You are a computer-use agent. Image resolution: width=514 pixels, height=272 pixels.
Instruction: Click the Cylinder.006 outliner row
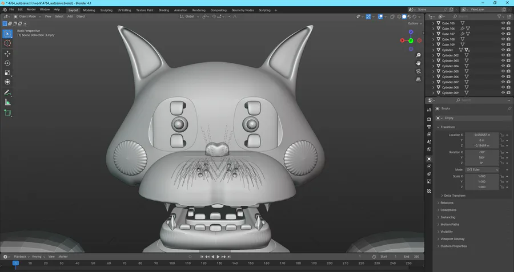468,77
